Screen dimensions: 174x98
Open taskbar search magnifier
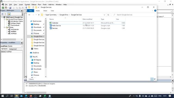pyautogui.click(x=7, y=96)
